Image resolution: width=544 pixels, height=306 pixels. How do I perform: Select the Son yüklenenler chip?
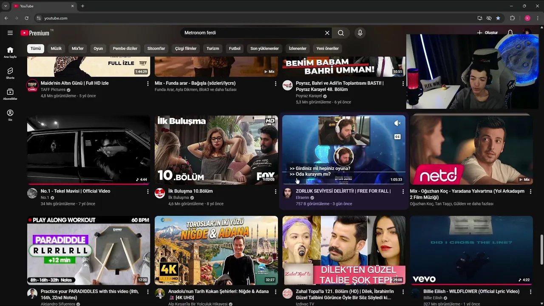(x=264, y=48)
